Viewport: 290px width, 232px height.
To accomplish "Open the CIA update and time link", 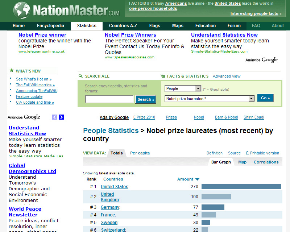I will 35,102.
